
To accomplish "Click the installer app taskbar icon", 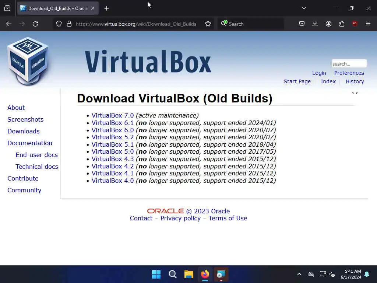I will tap(221, 274).
